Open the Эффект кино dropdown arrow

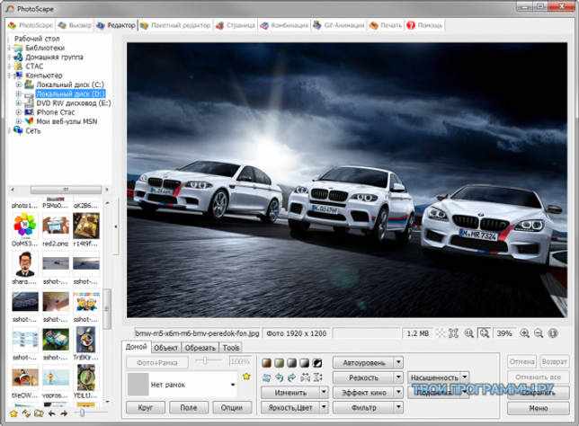click(399, 392)
